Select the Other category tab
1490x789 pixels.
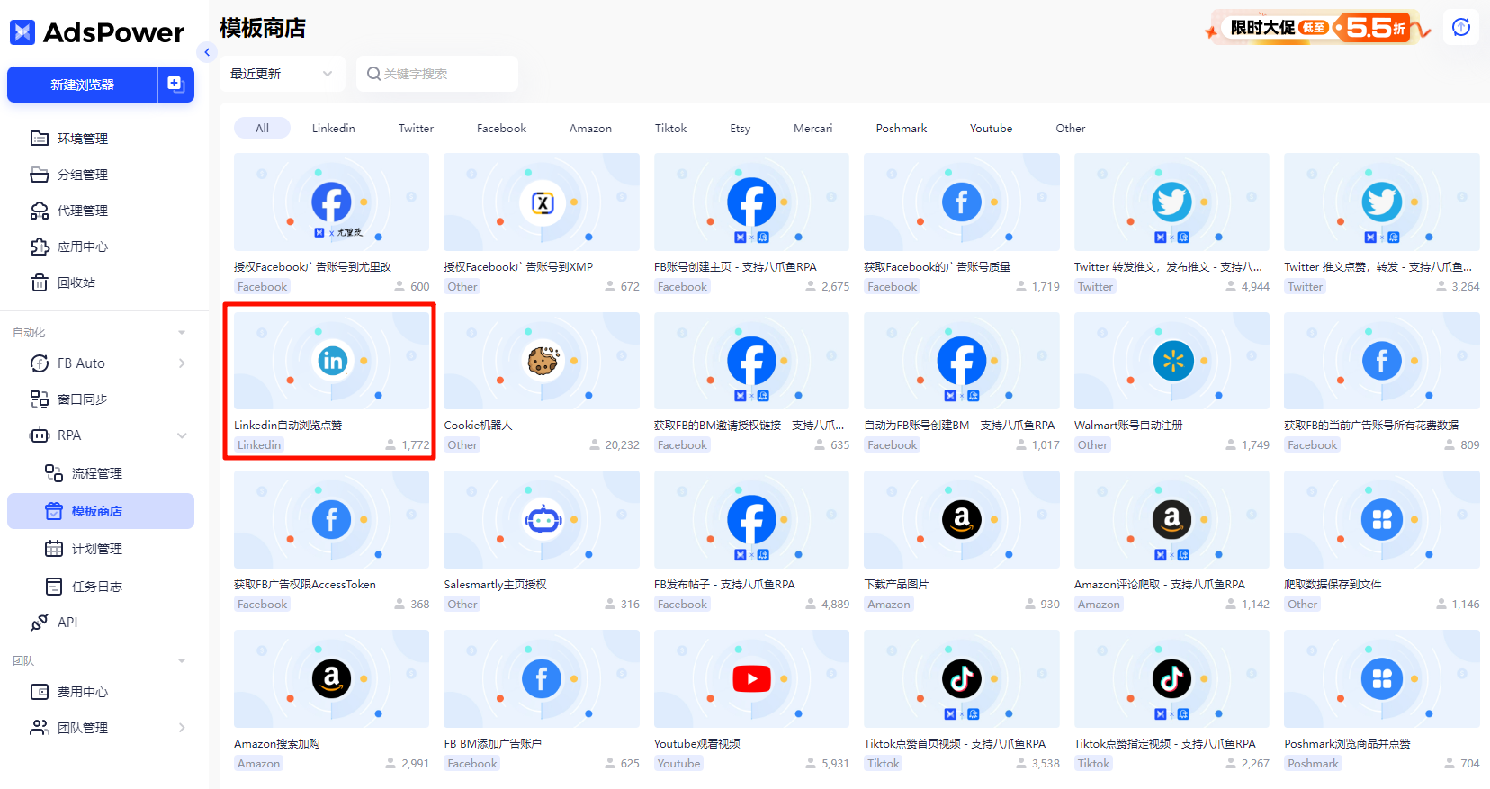(x=1070, y=128)
